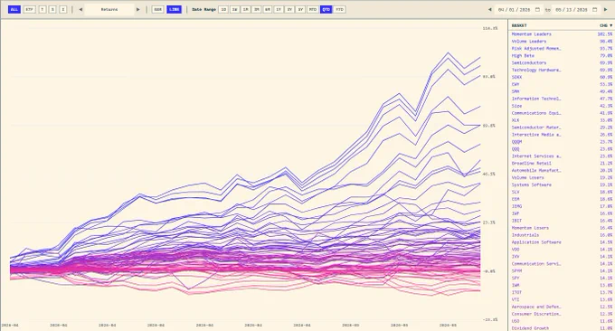The image size is (615, 331).
Task: Select the S filter toggle
Action: tap(52, 9)
